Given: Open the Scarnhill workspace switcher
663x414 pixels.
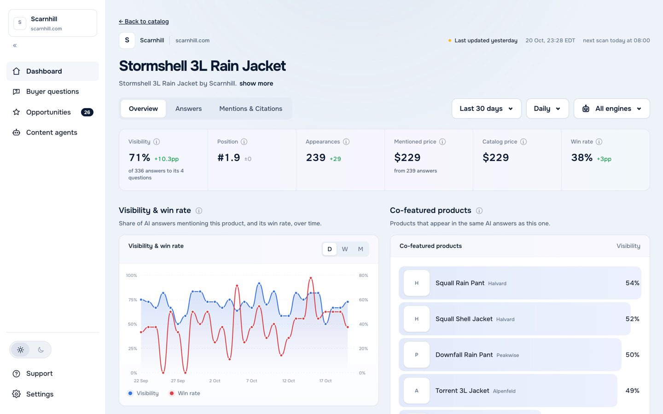Looking at the screenshot, I should [52, 23].
